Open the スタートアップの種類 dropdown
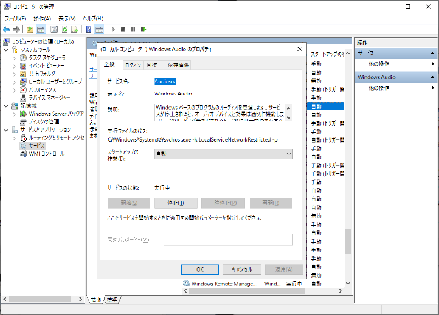 223,154
